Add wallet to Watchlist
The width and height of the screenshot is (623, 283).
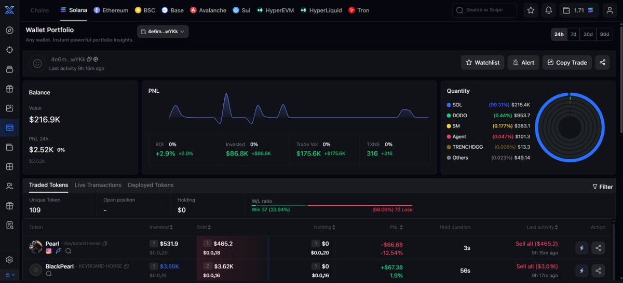pyautogui.click(x=482, y=62)
